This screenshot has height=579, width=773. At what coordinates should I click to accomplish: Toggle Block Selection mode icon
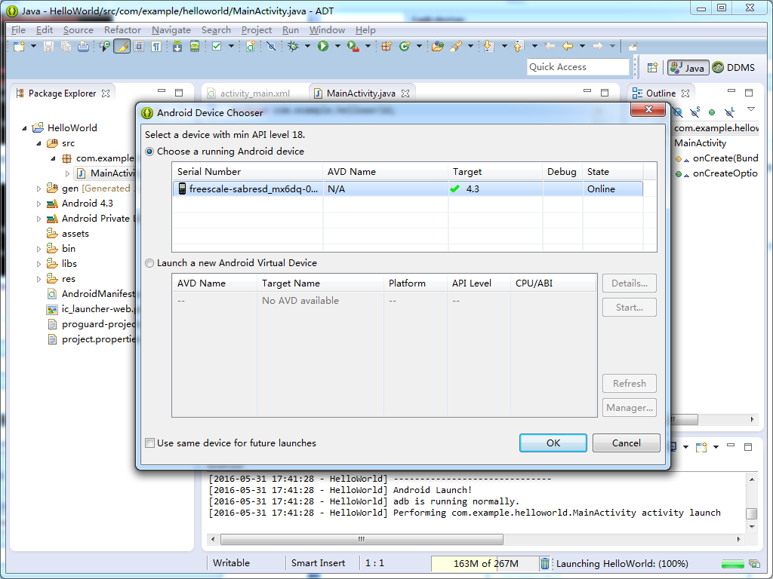[x=139, y=46]
